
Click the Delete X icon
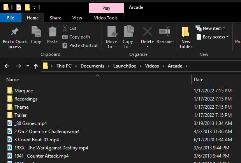147,32
